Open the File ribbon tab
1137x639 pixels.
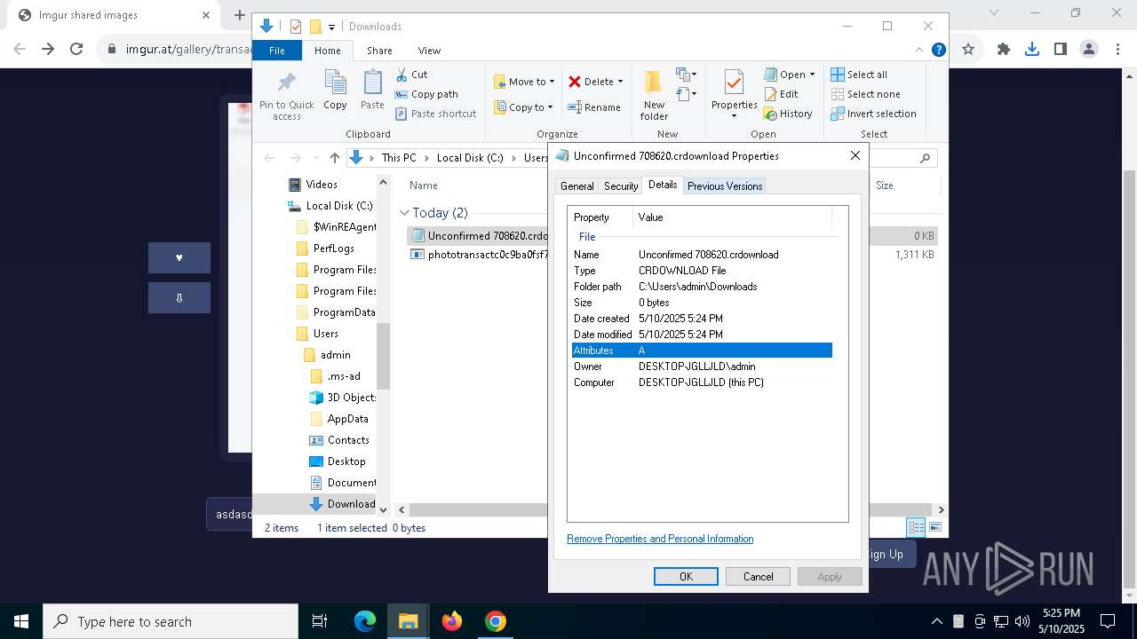click(277, 51)
